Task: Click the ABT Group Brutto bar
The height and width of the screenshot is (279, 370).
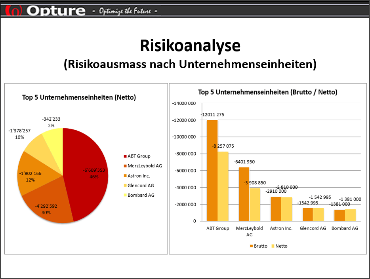Action: point(212,170)
